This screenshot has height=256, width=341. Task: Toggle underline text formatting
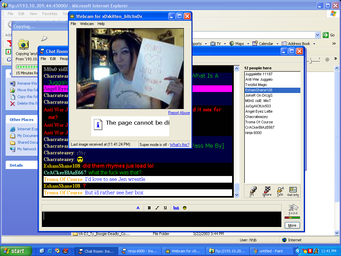tap(165, 208)
